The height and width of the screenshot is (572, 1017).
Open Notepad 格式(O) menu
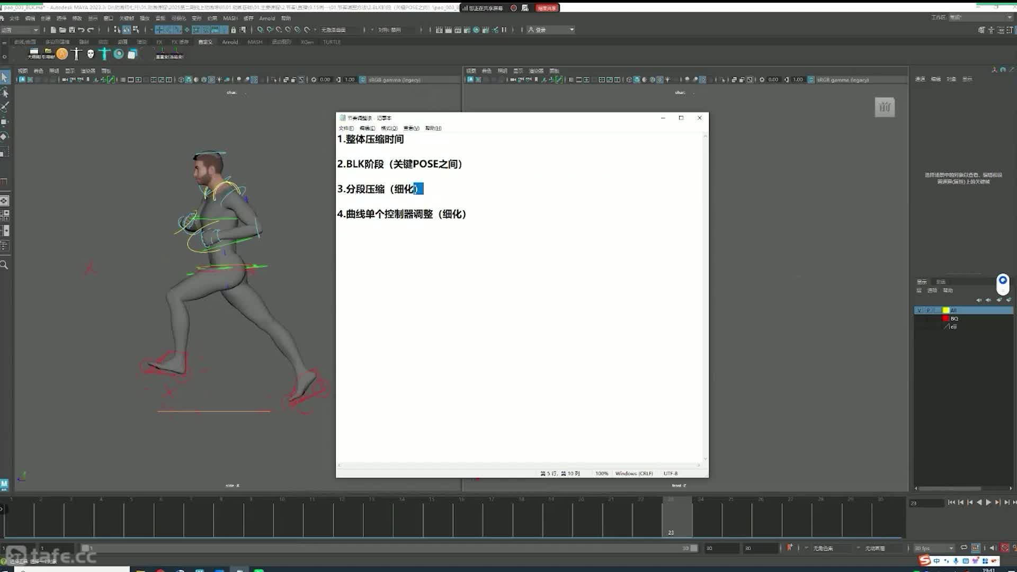[389, 128]
